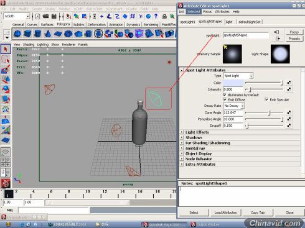Select the single perspective layout icon
305x228 pixels.
(6, 152)
